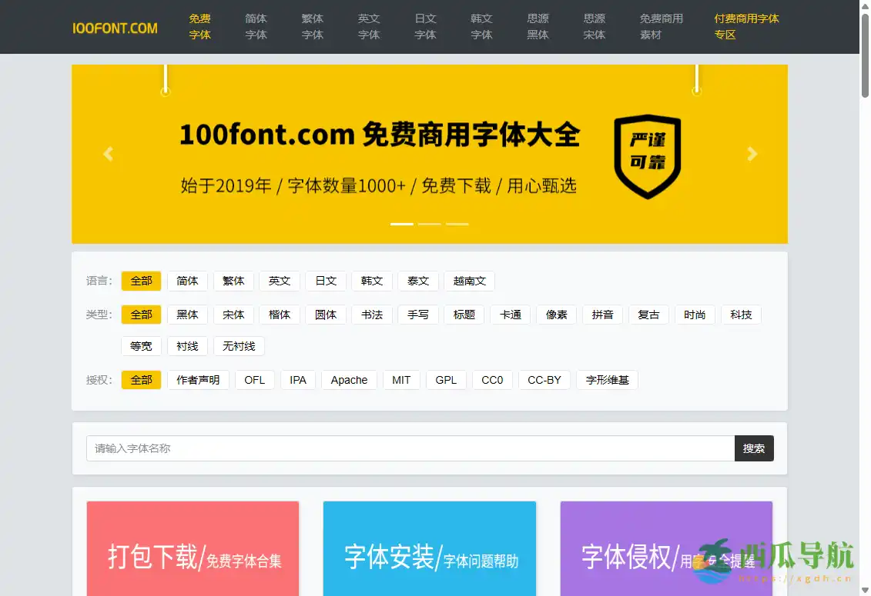
Task: Open the 字体安装 help card
Action: tap(429, 548)
